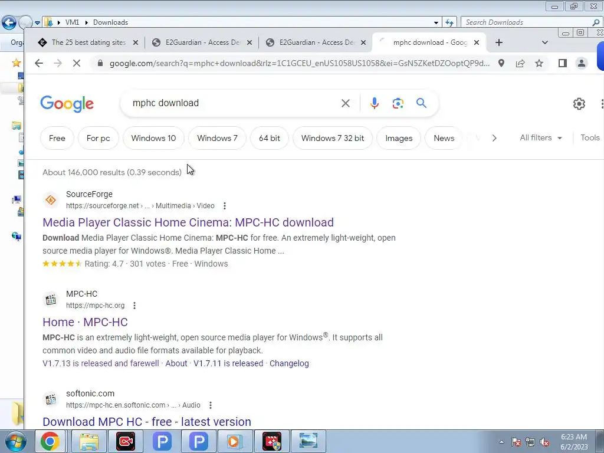604x453 pixels.
Task: Close the 25 best dating sites tab
Action: tap(136, 42)
